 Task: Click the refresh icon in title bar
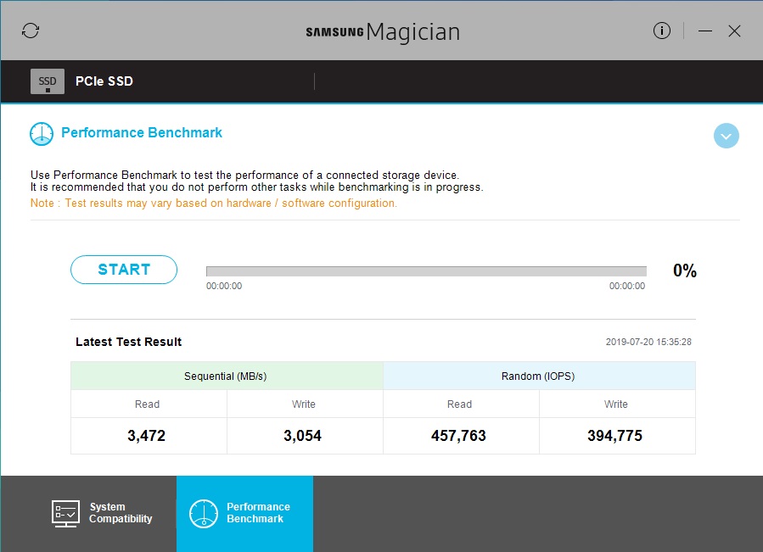pos(31,31)
